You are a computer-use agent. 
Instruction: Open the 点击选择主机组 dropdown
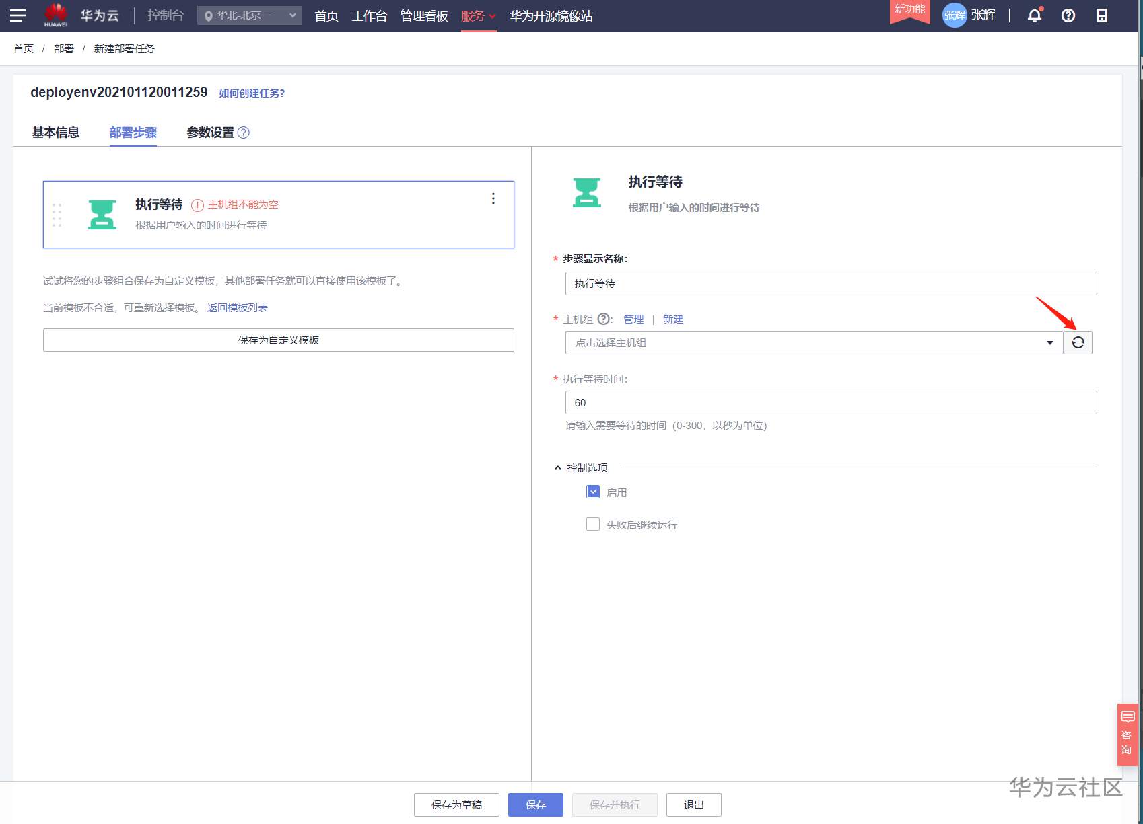814,342
